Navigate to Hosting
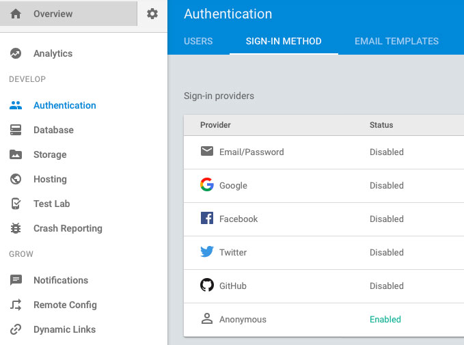This screenshot has width=464, height=345. point(51,179)
